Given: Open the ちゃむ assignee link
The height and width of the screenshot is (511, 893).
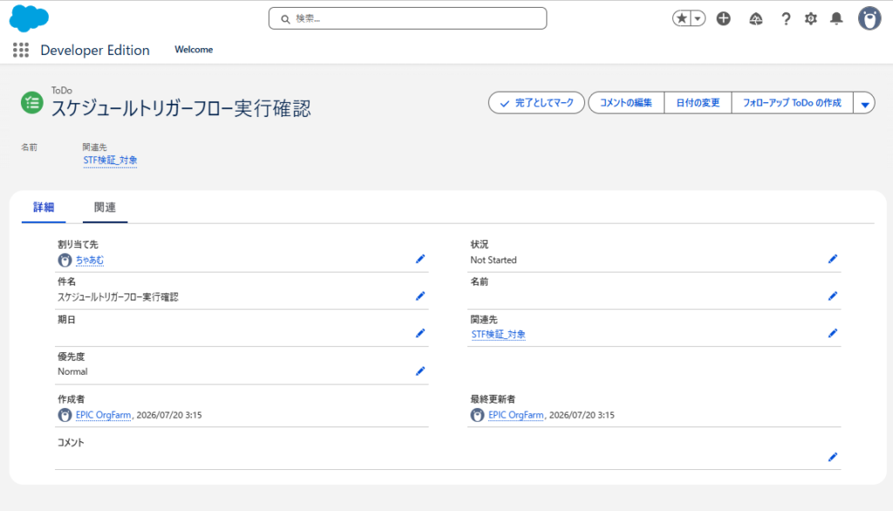Looking at the screenshot, I should pyautogui.click(x=90, y=261).
